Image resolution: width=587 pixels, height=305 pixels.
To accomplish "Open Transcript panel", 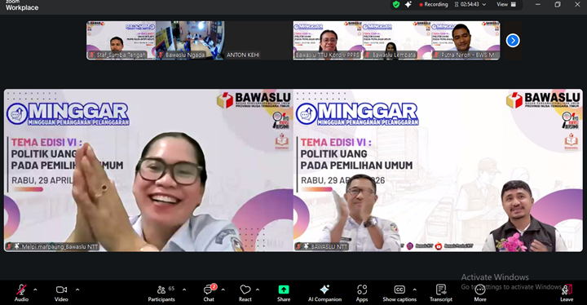I will (x=441, y=293).
